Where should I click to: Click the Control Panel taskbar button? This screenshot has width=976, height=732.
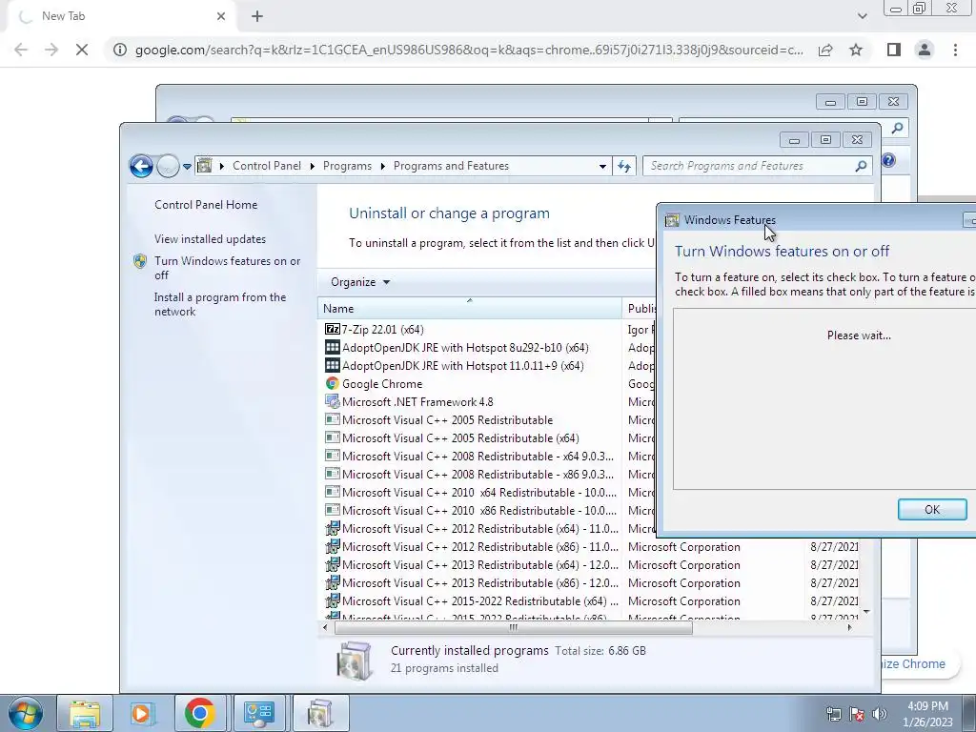point(258,713)
